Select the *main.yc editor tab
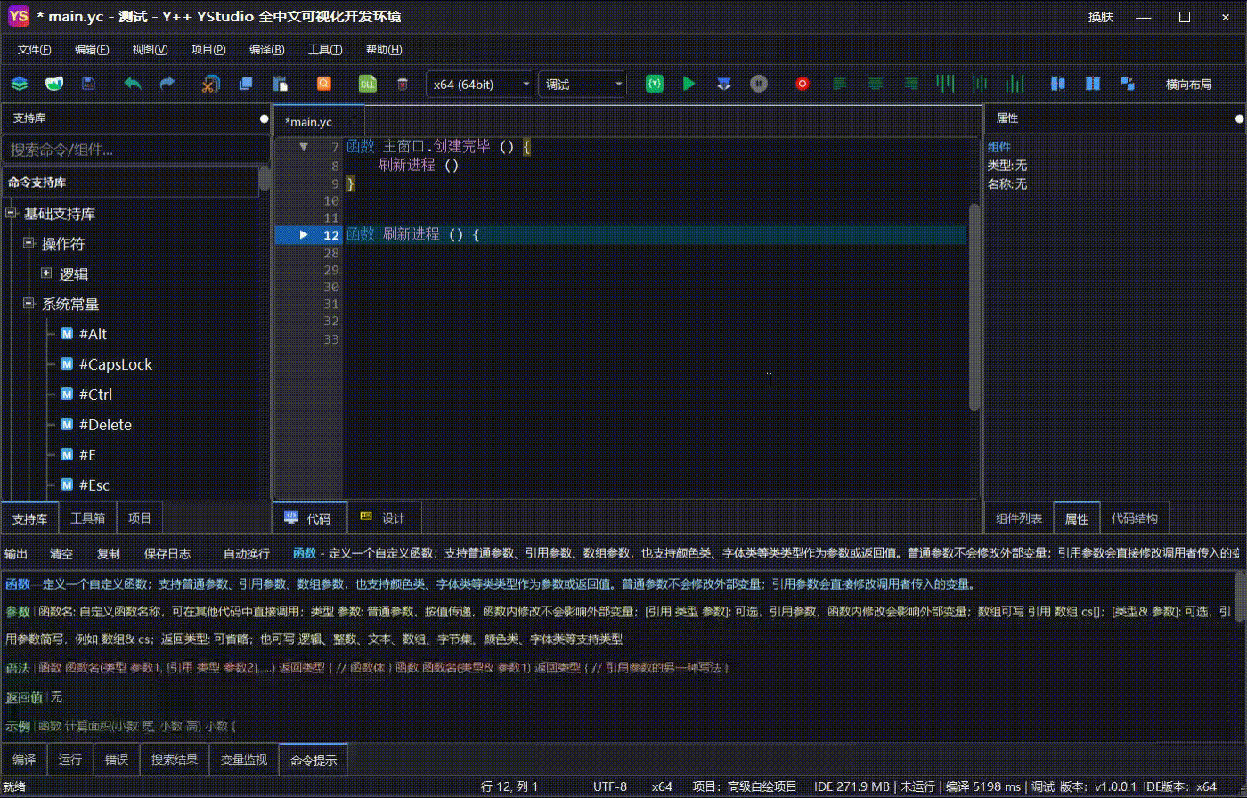 (321, 121)
